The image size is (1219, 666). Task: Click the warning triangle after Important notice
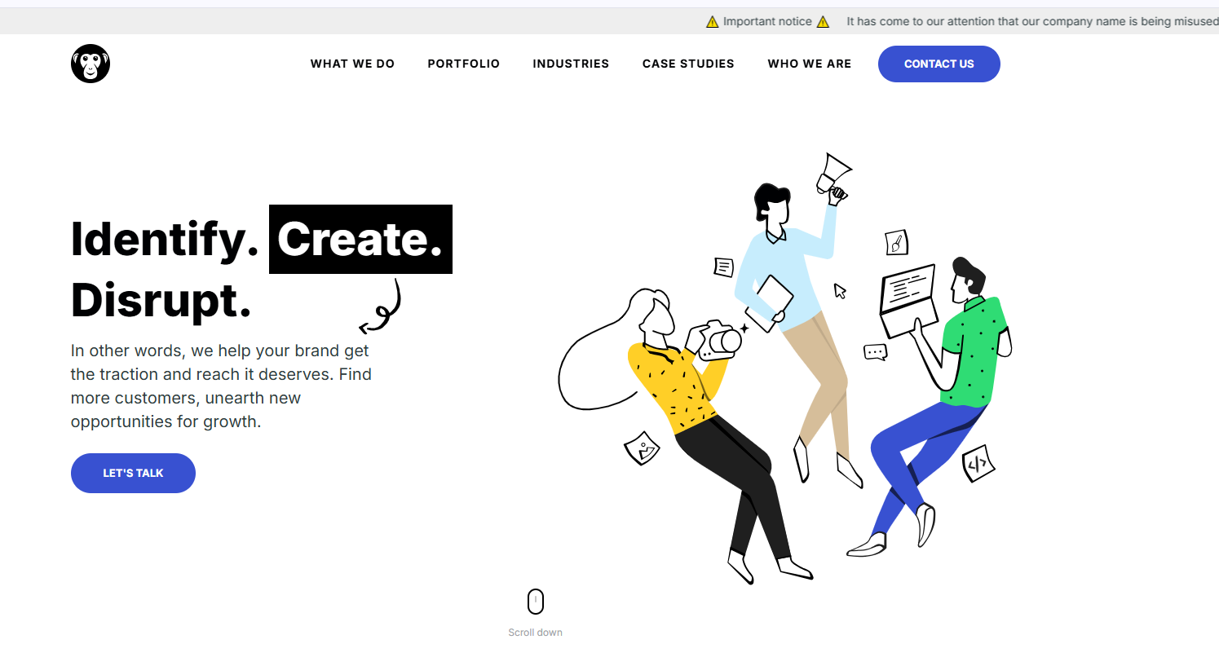click(x=823, y=22)
